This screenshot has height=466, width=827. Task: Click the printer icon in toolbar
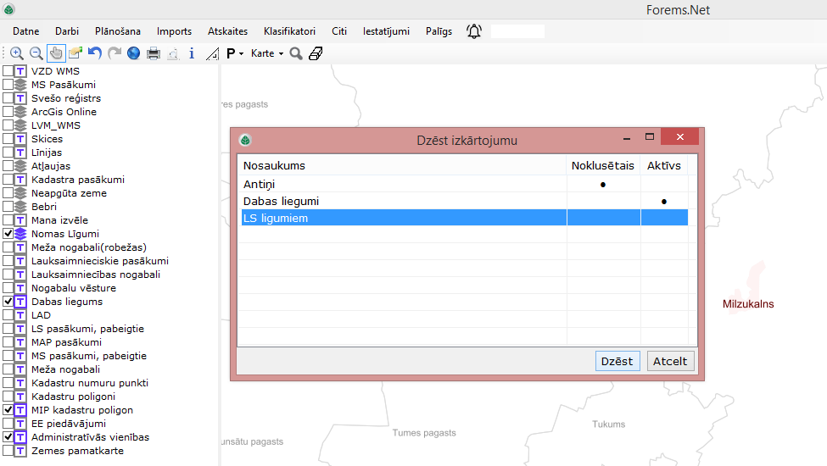(154, 53)
